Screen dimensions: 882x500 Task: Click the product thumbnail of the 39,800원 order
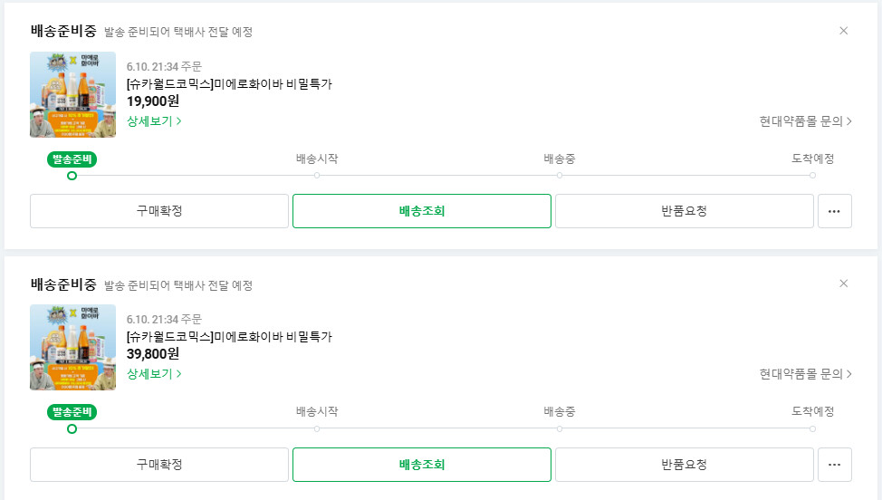72,347
